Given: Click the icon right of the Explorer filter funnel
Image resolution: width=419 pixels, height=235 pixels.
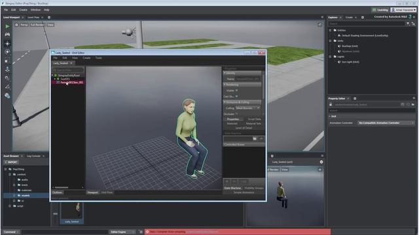Looking at the screenshot, I should click(x=413, y=23).
